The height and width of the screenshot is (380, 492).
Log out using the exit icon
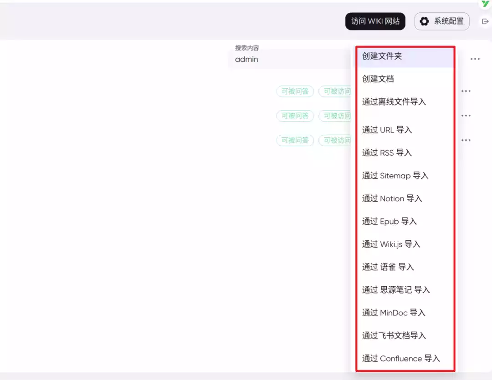(x=485, y=21)
